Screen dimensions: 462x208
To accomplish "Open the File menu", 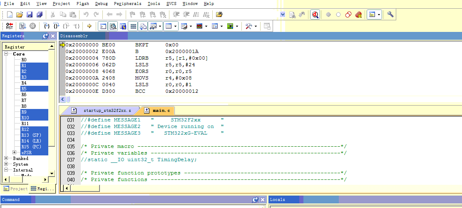I will pyautogui.click(x=9, y=4).
